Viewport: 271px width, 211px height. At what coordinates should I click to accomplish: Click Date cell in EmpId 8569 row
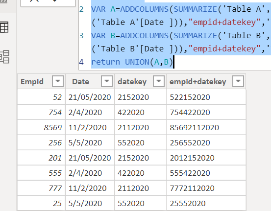[x=90, y=127]
